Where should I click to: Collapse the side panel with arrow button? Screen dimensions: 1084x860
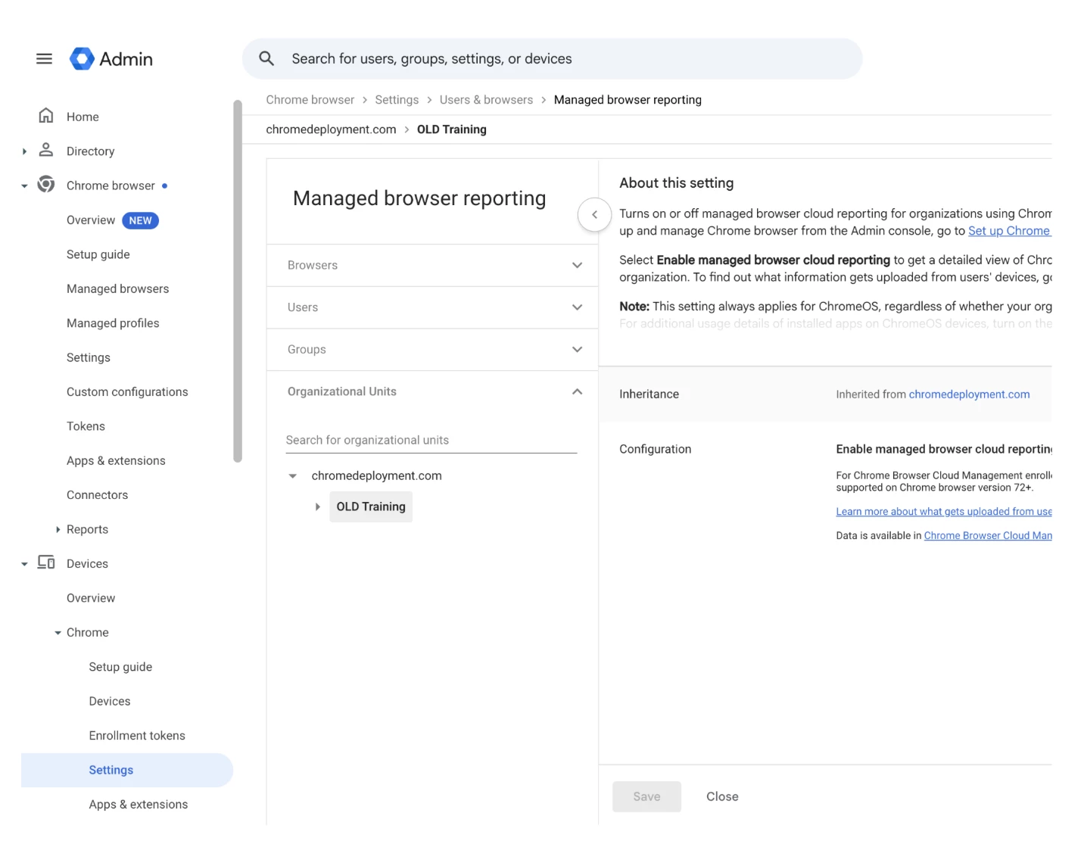(x=594, y=215)
